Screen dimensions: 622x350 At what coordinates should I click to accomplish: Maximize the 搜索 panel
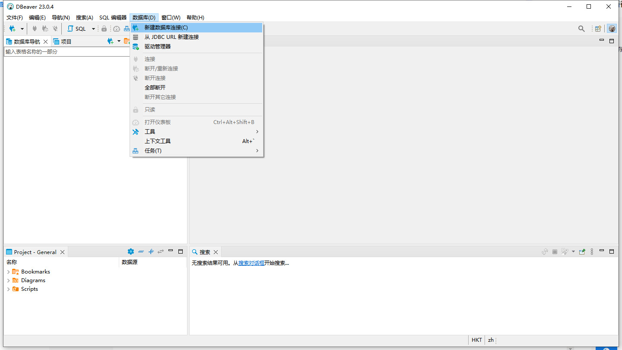[x=612, y=251]
